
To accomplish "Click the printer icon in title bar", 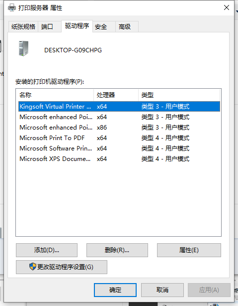I will pyautogui.click(x=12, y=8).
